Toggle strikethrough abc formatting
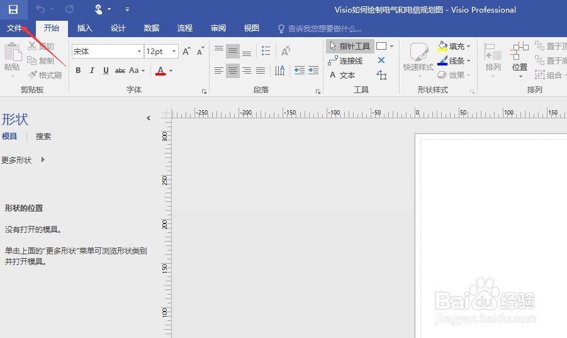This screenshot has width=567, height=338. pos(120,70)
